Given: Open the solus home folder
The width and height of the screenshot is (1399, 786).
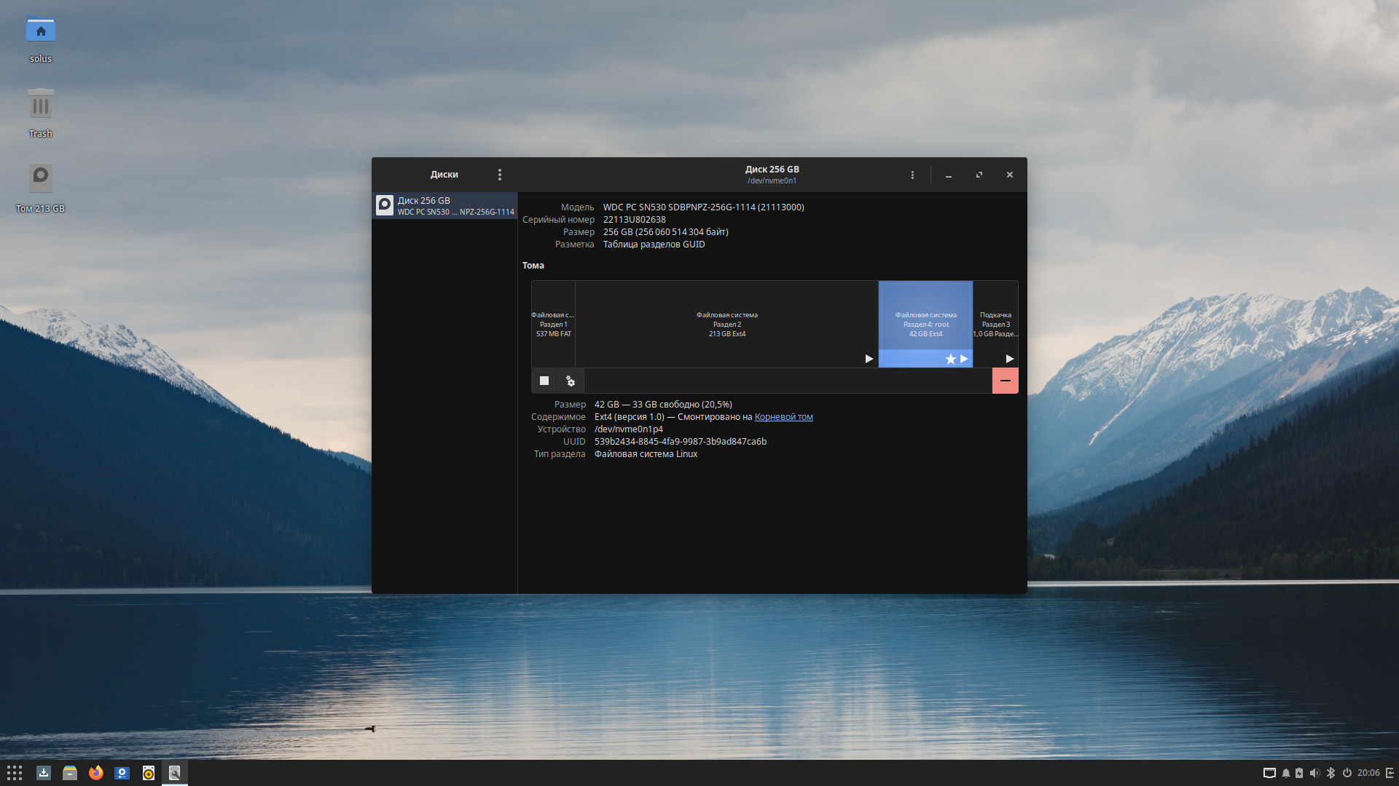Looking at the screenshot, I should [x=41, y=31].
